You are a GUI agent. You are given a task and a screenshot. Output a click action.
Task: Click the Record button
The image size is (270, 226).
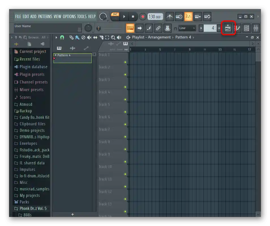click(x=143, y=17)
